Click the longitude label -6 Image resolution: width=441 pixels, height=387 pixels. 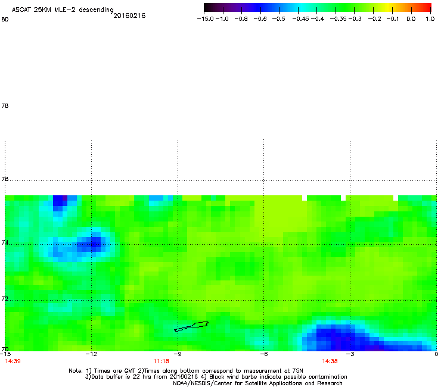point(264,354)
